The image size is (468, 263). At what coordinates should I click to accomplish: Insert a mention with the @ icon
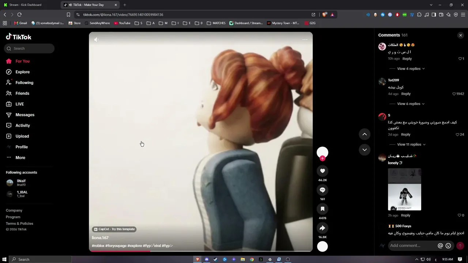tap(440, 246)
